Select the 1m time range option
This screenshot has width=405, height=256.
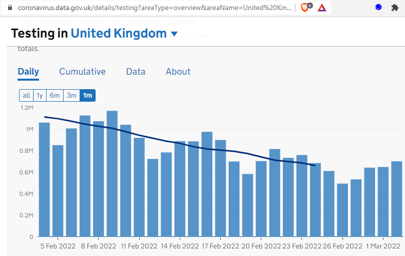pos(88,95)
